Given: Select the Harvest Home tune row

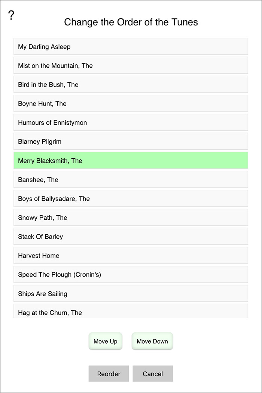Looking at the screenshot, I should pos(131,256).
